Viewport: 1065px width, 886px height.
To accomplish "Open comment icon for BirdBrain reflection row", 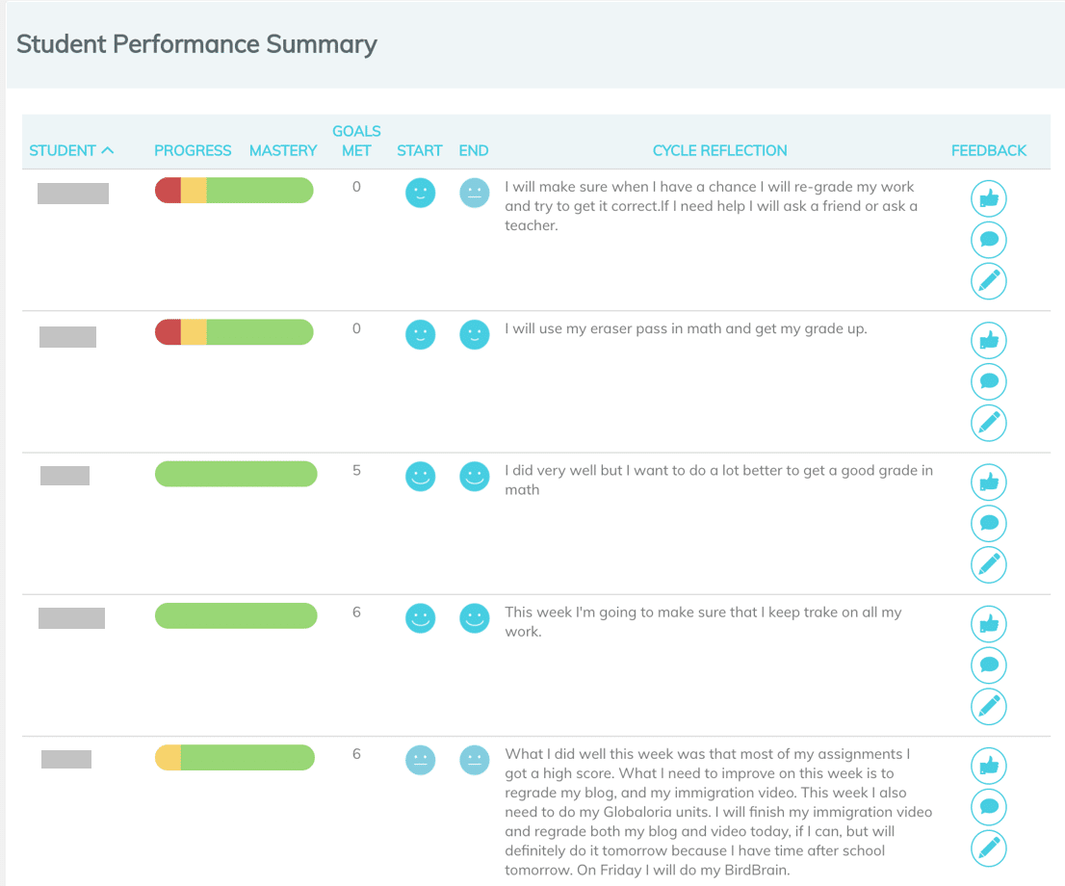I will pyautogui.click(x=989, y=806).
